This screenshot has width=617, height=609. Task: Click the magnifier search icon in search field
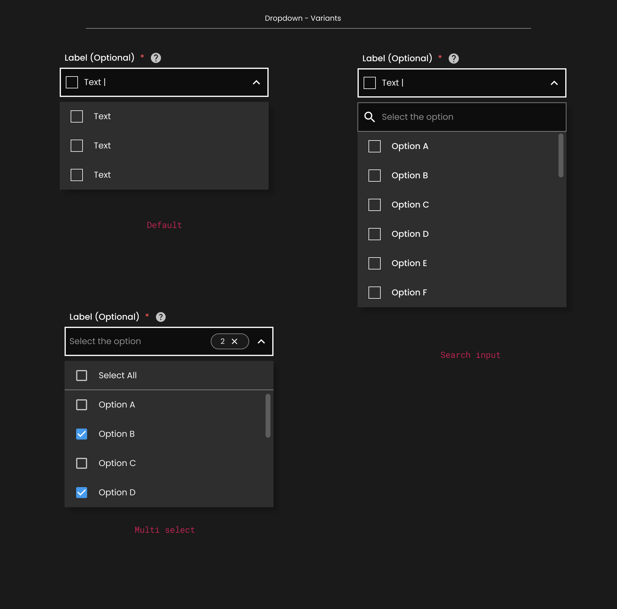point(369,117)
